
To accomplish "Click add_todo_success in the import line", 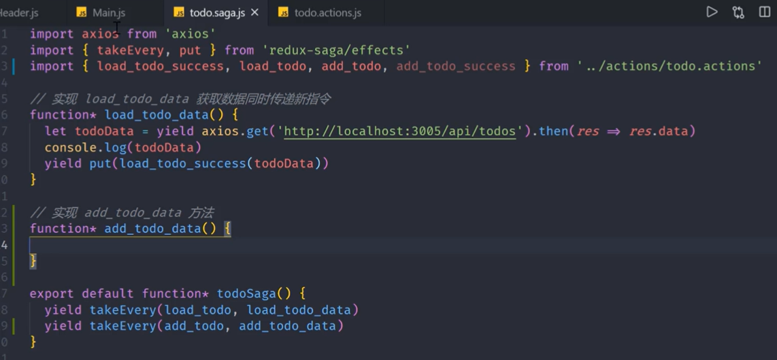I will point(456,66).
